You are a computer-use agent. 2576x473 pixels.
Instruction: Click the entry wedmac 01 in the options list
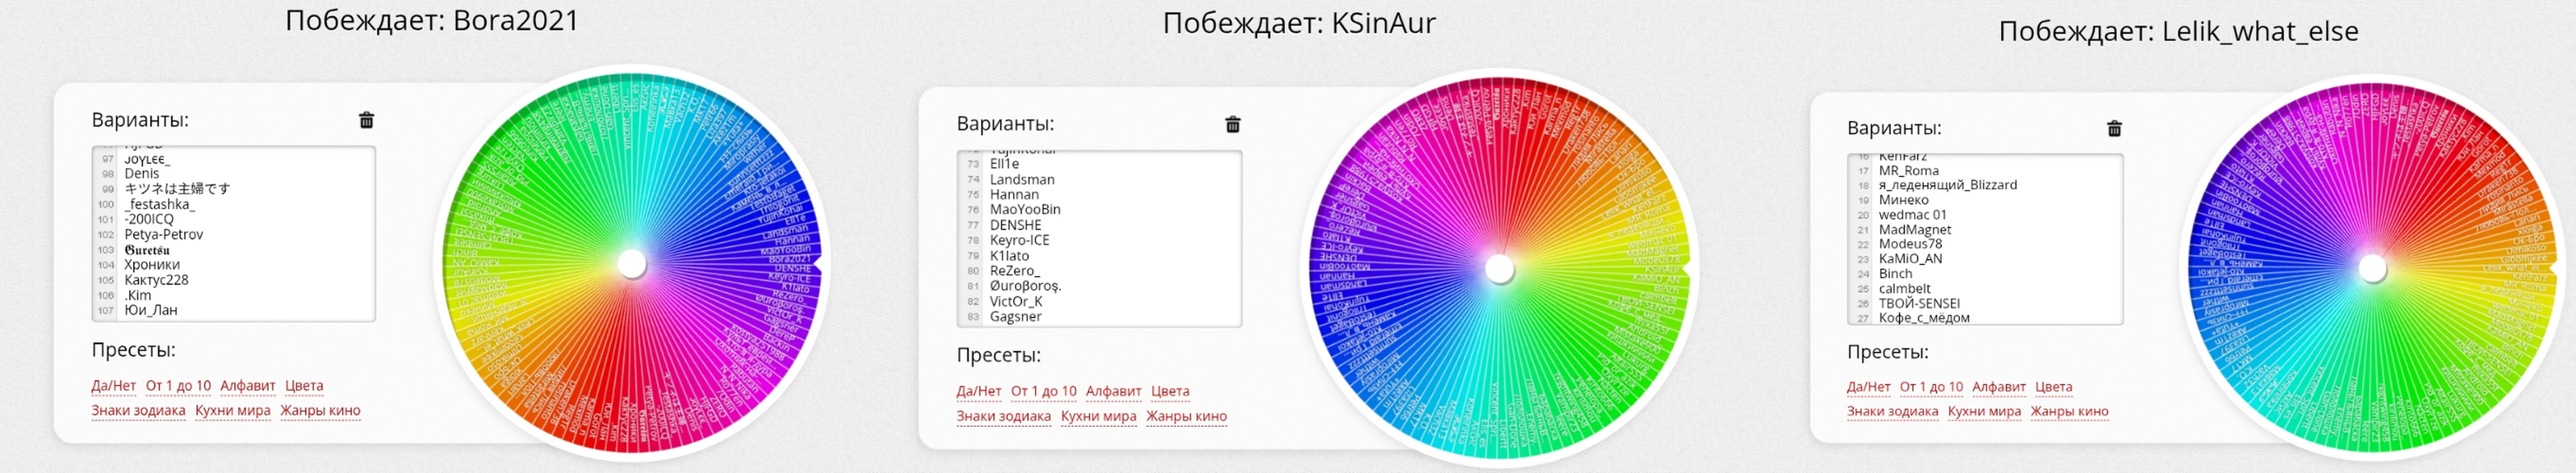[x=1912, y=215]
